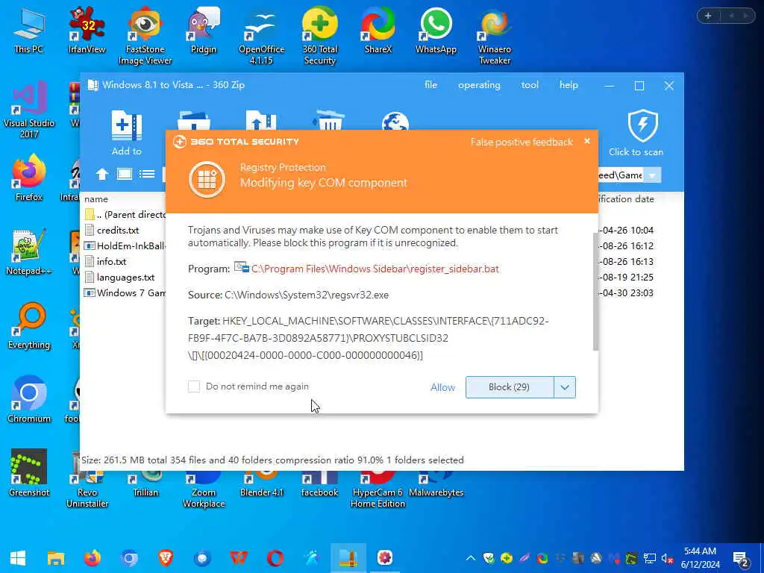Image resolution: width=764 pixels, height=573 pixels.
Task: Switch to the large icon view button
Action: (125, 174)
